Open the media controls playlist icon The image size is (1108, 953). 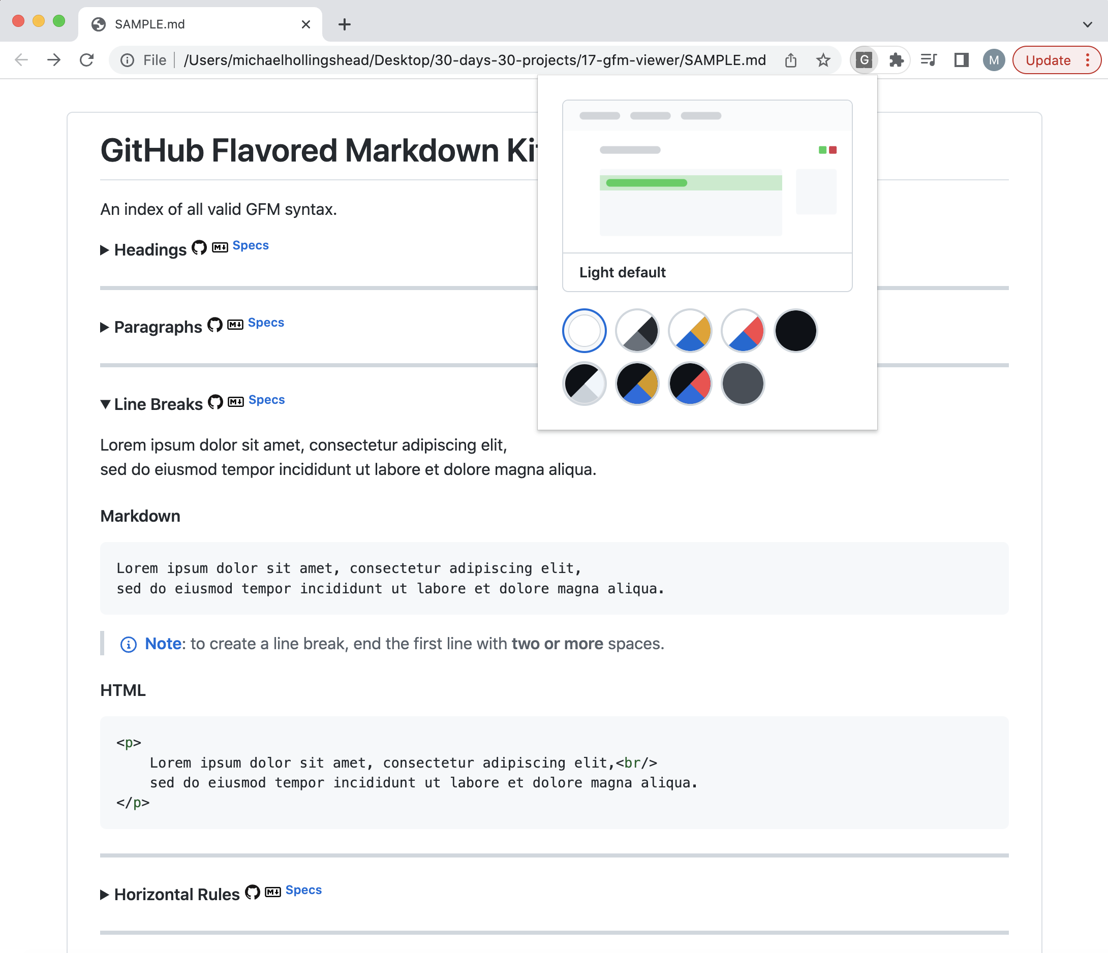929,60
